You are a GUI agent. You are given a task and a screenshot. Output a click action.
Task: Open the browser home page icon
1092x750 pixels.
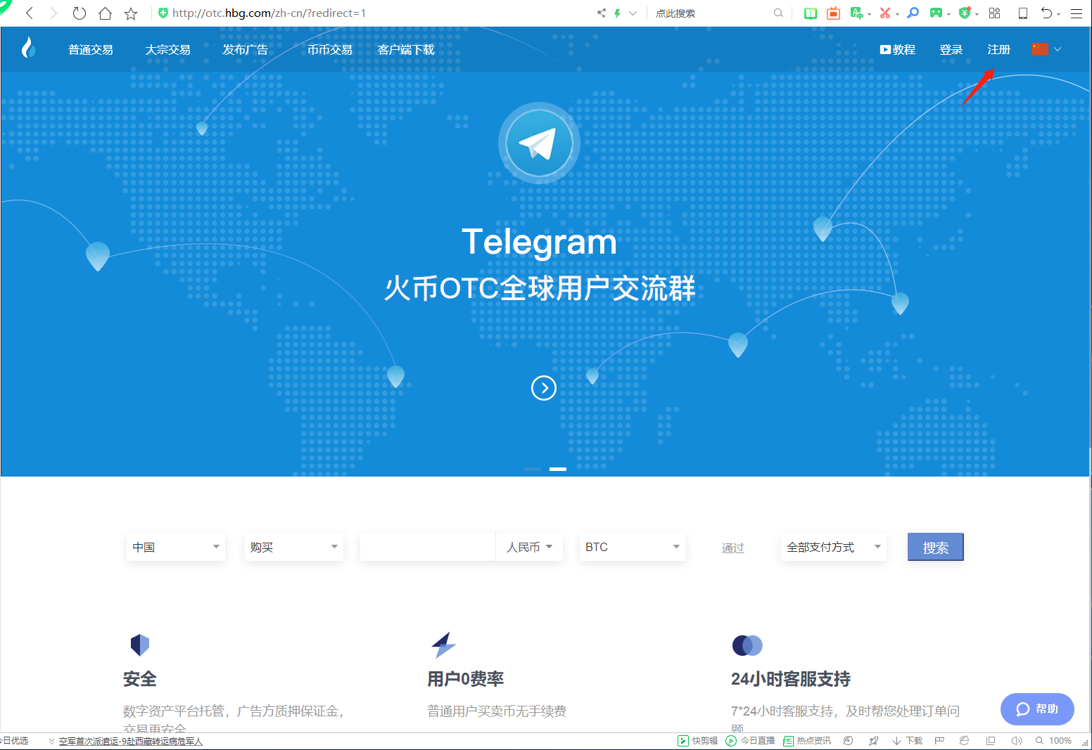click(105, 13)
